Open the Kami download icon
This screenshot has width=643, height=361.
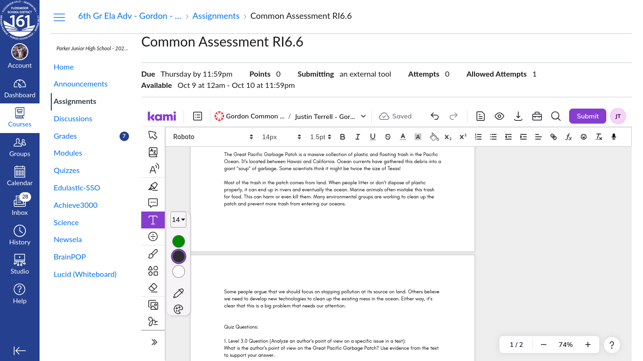pyautogui.click(x=518, y=116)
